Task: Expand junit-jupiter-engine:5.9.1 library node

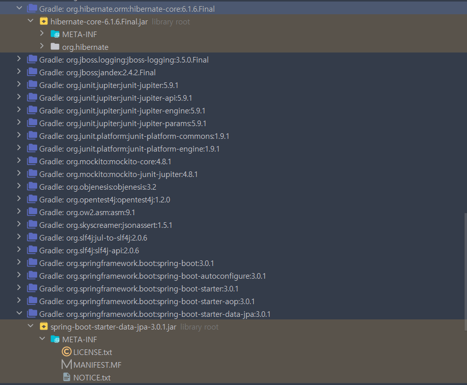Action: point(19,110)
